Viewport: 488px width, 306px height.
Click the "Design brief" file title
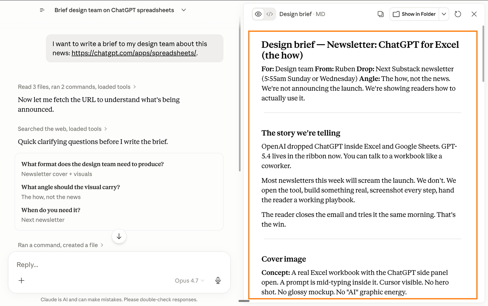(296, 14)
